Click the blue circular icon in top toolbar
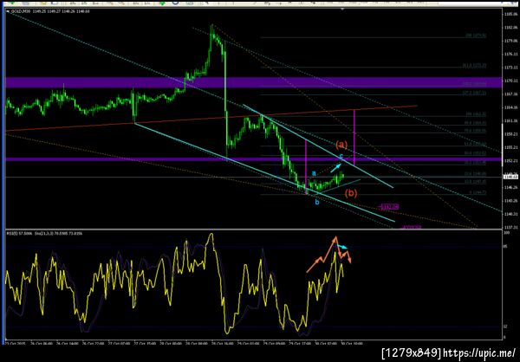This screenshot has height=362, width=520. 176,3
